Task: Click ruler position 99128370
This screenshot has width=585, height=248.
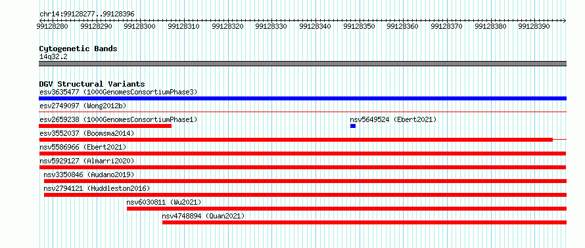Action: click(x=446, y=26)
